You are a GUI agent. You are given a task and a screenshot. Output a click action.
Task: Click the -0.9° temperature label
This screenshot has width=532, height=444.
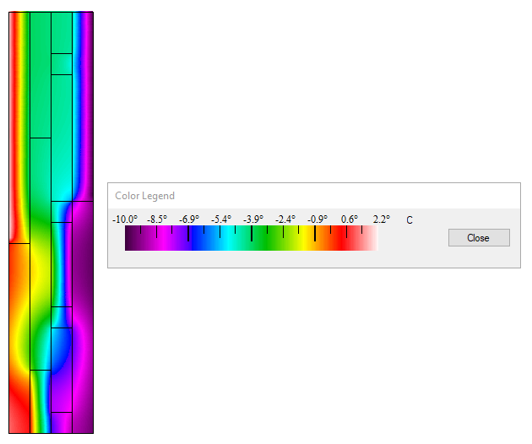tap(317, 219)
